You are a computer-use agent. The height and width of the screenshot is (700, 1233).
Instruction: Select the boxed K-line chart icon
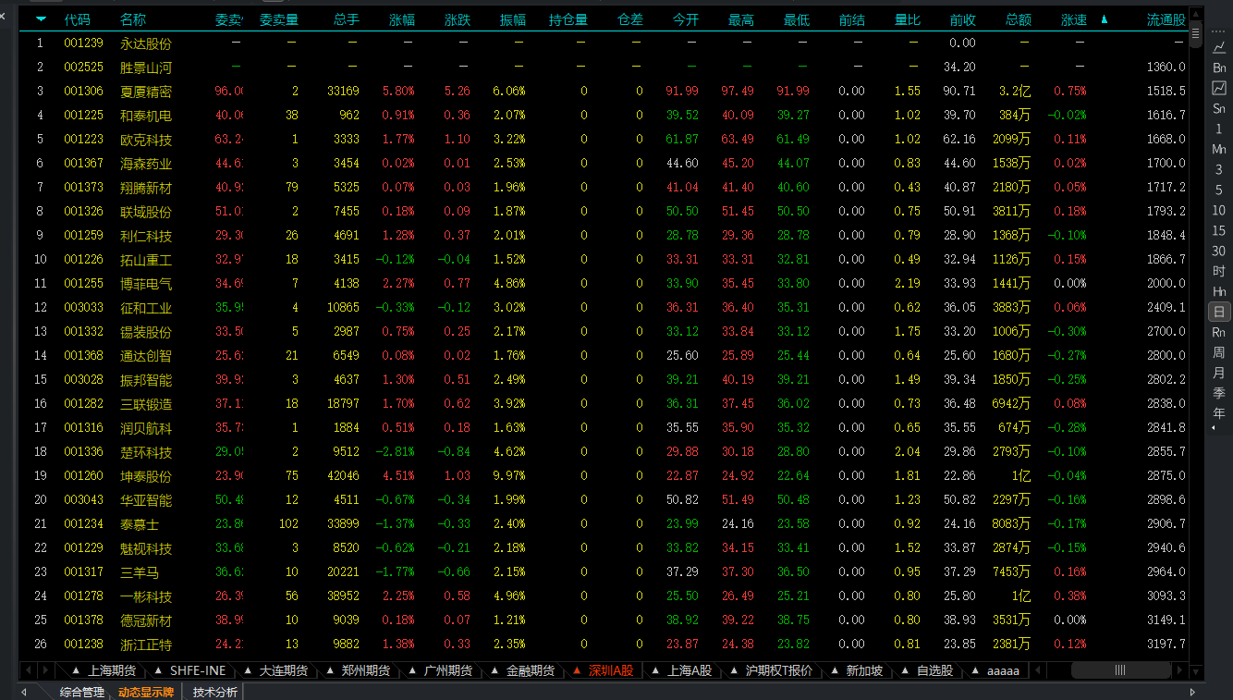pyautogui.click(x=1219, y=88)
